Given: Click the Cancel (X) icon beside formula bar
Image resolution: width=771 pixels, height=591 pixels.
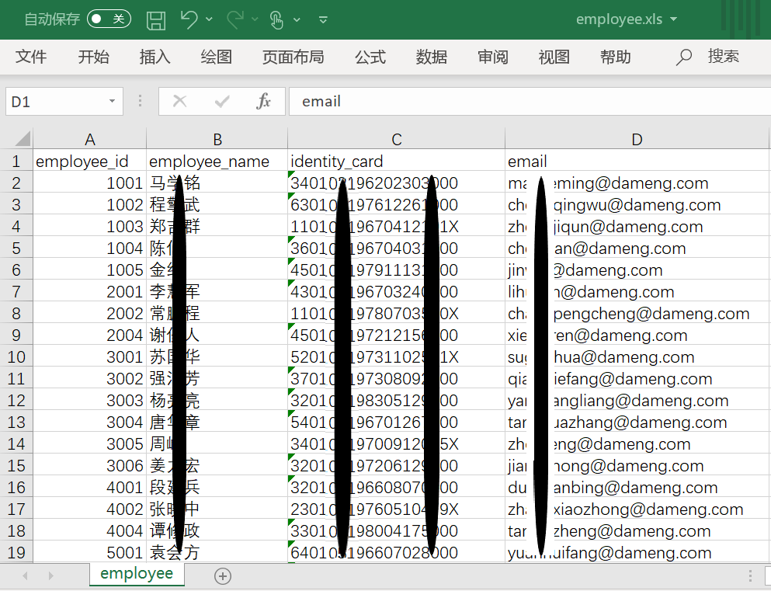Looking at the screenshot, I should (x=180, y=102).
